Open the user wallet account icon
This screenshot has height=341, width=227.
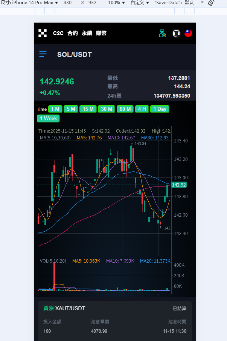[x=162, y=33]
